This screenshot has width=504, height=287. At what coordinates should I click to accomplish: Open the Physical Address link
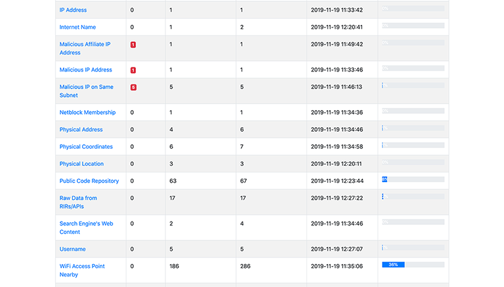81,129
